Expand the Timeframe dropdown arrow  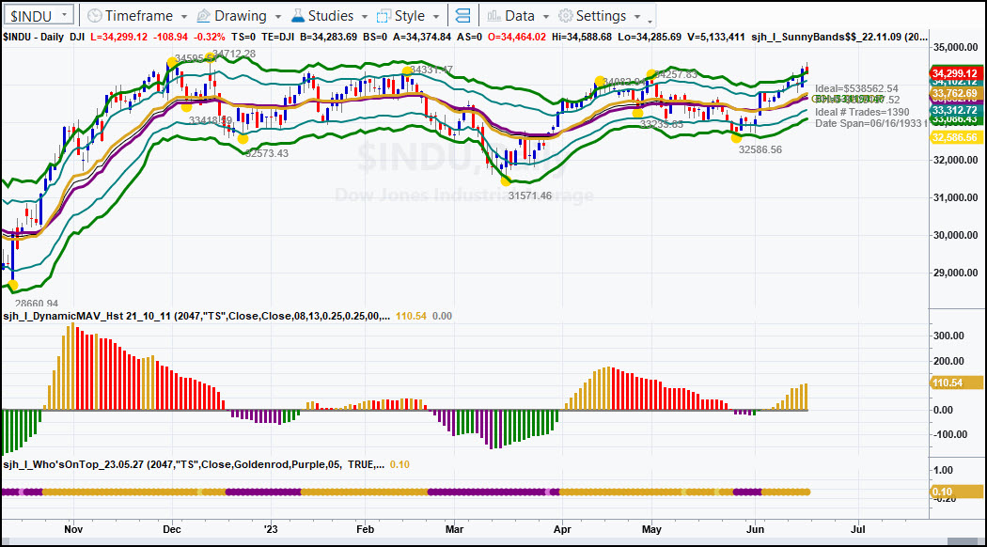(x=184, y=17)
